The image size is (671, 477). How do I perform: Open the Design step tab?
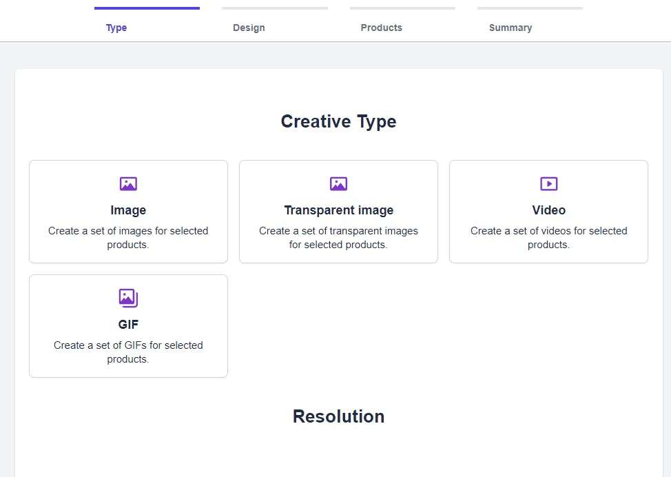click(249, 28)
